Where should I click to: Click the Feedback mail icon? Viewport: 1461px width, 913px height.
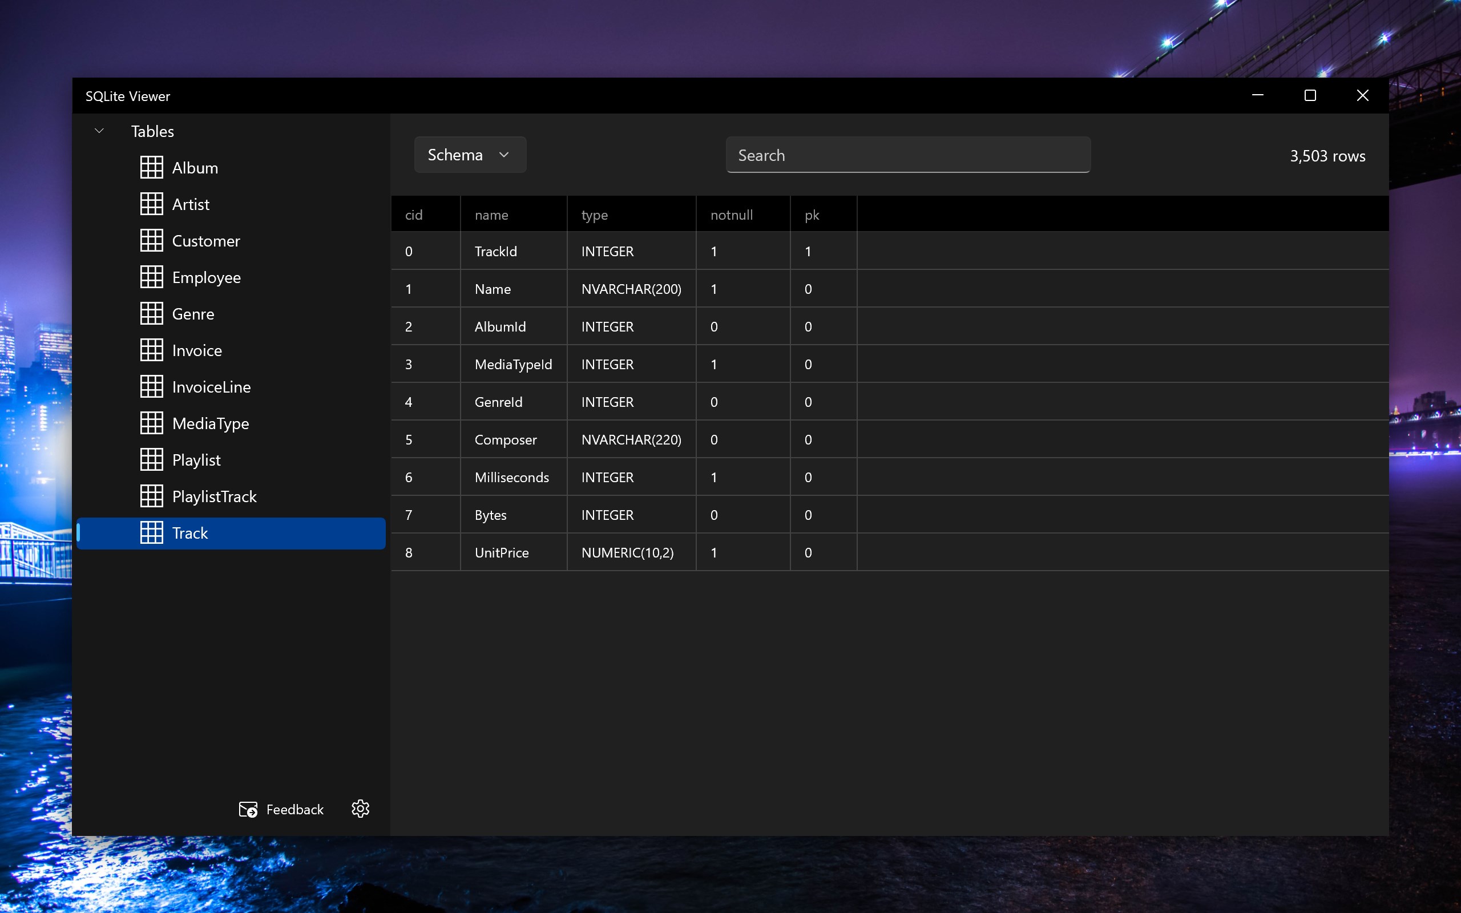(248, 809)
